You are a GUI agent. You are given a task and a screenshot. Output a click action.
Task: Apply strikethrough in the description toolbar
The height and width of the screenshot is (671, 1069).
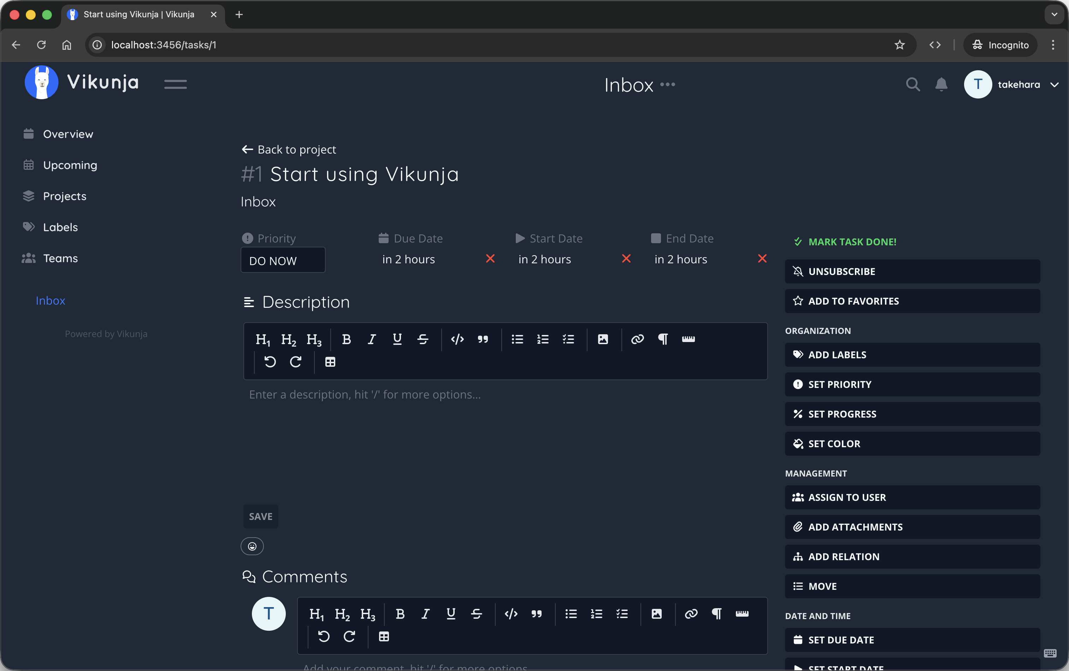click(422, 339)
